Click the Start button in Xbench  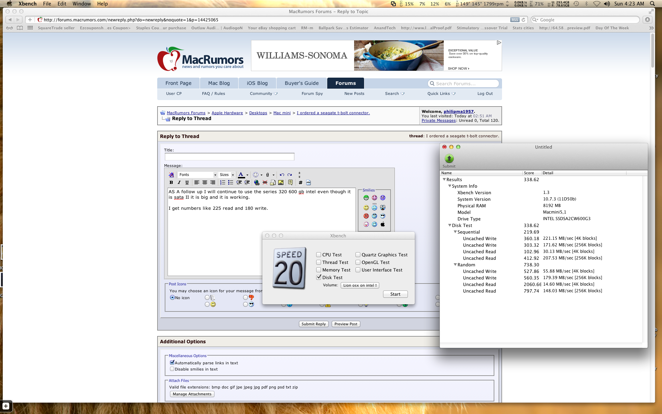(395, 294)
